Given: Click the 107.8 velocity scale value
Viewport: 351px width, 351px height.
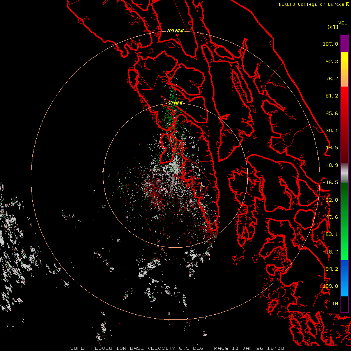Looking at the screenshot, I should click(330, 44).
